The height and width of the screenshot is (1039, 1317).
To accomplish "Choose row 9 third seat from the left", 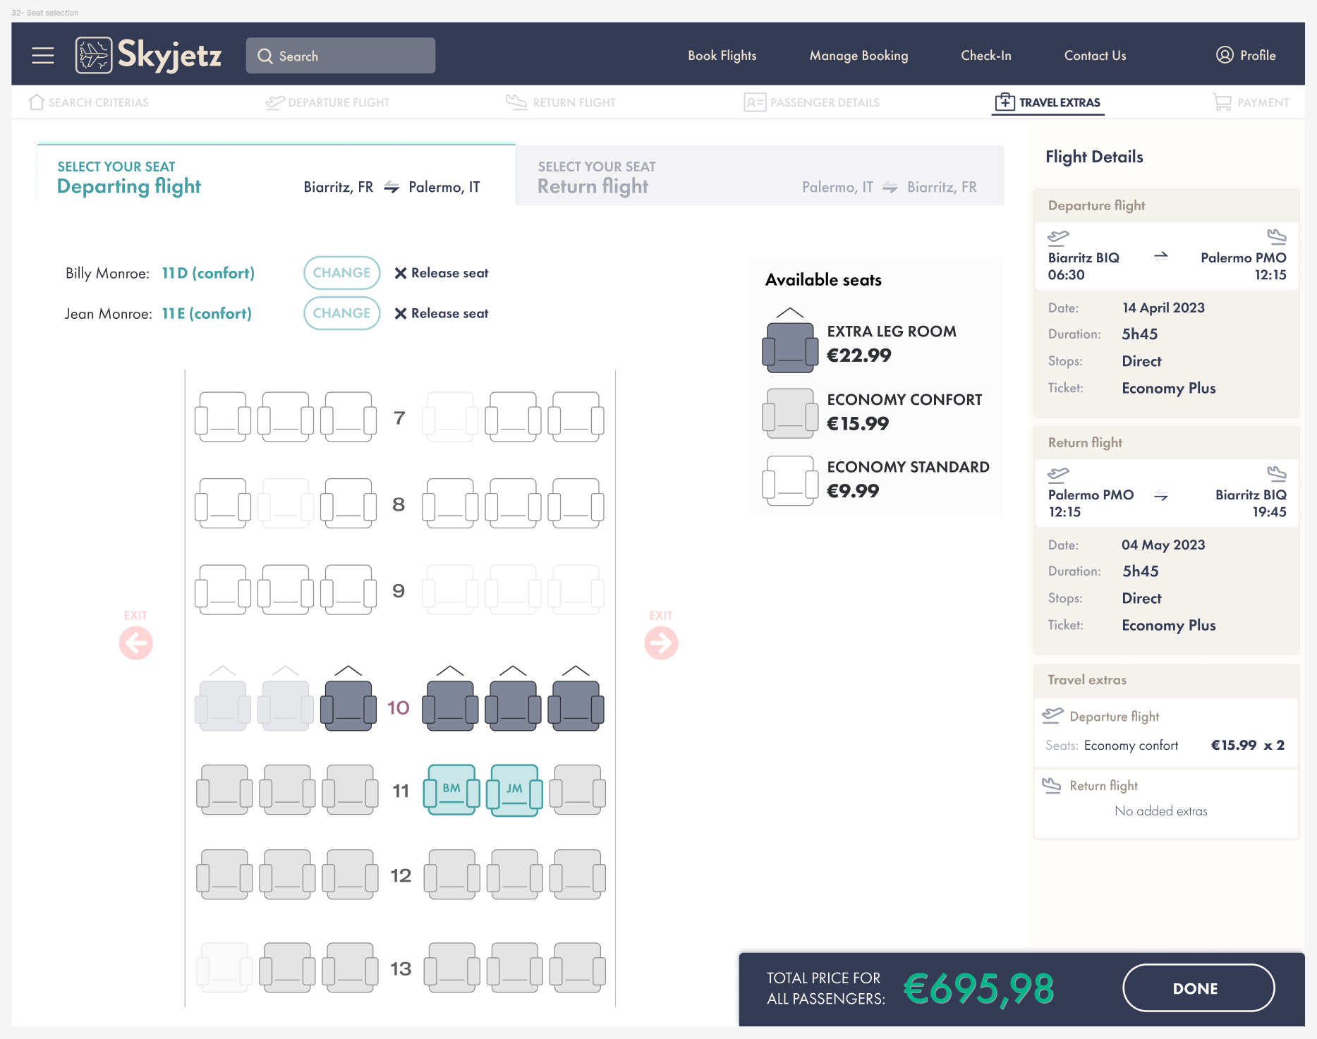I will click(348, 590).
